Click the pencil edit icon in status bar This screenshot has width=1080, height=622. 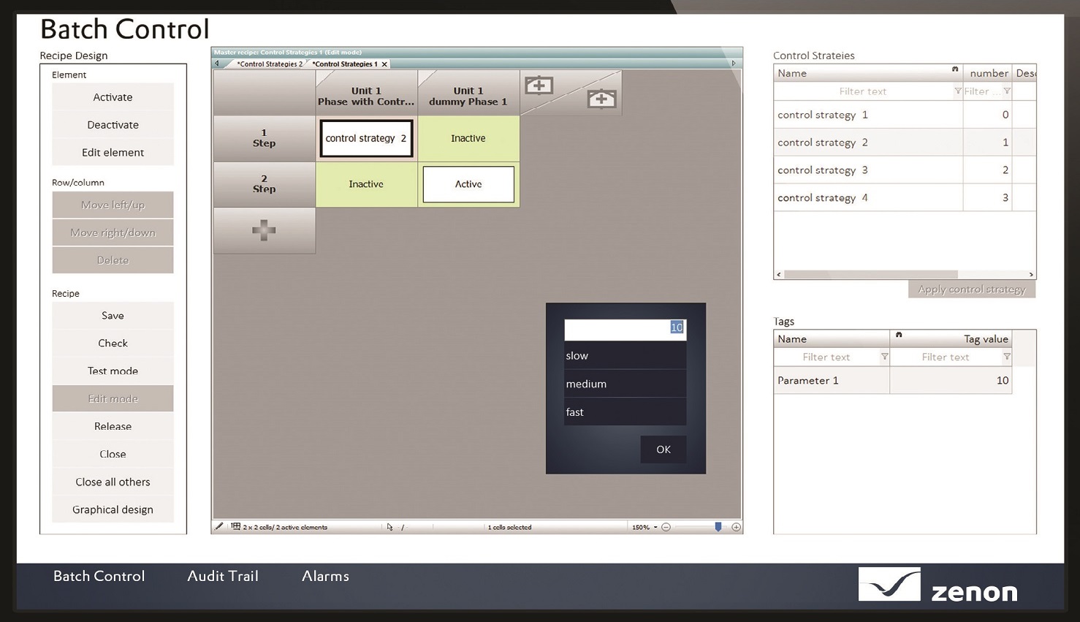(218, 526)
